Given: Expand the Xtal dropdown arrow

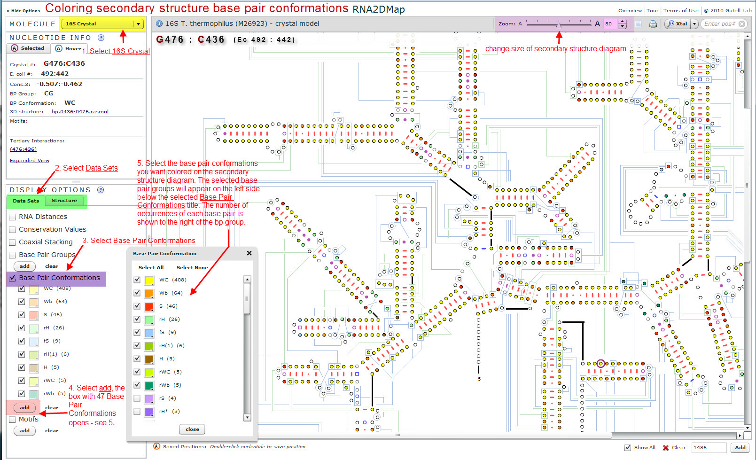Looking at the screenshot, I should [694, 24].
